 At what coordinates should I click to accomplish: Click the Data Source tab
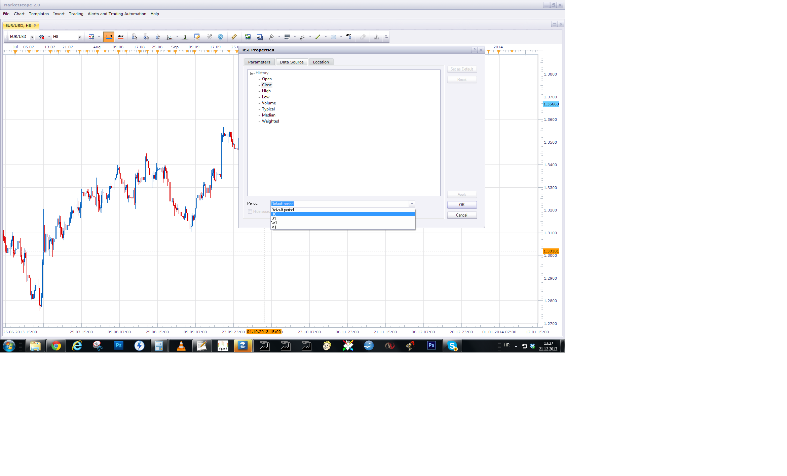[x=292, y=62]
